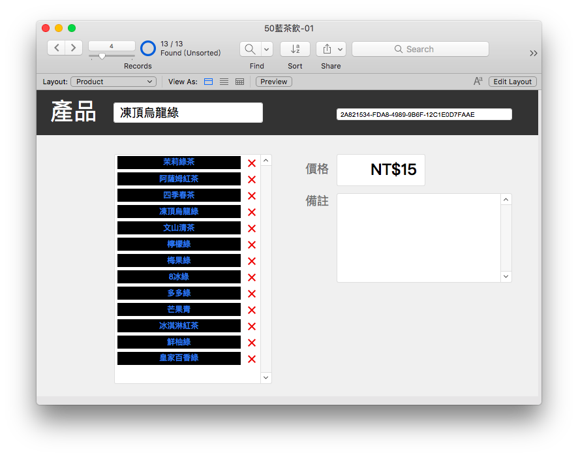Click product list scroll down arrow

tap(266, 378)
